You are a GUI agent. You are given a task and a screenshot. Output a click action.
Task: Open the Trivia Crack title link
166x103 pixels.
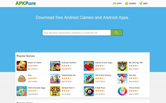tap(134, 88)
